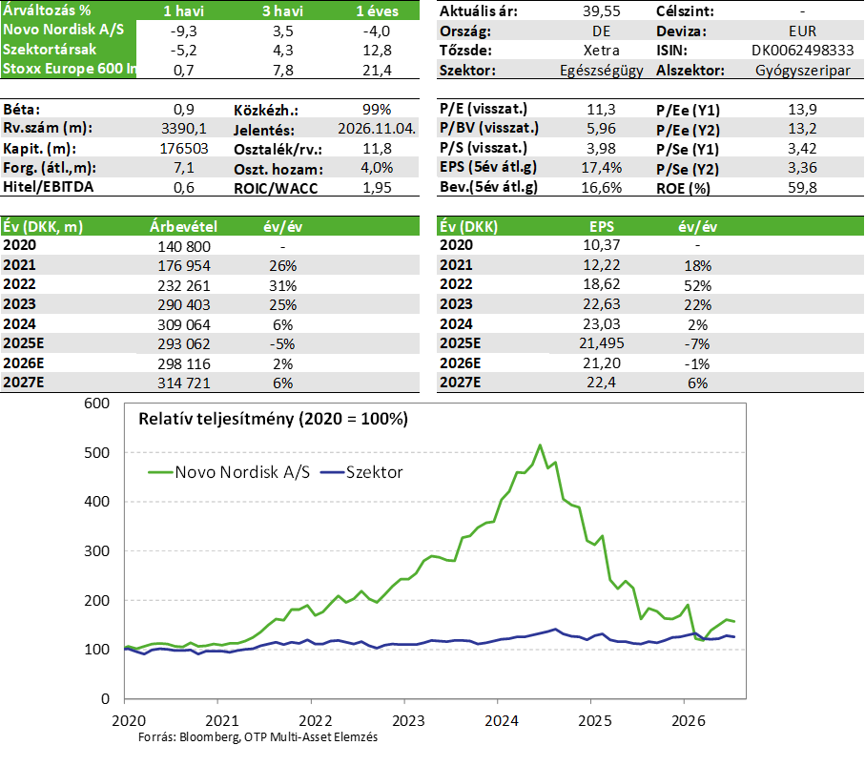Click the ROE (%) value 59,8

(803, 188)
